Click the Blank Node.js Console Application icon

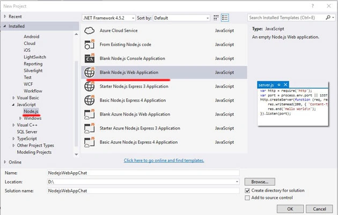(x=90, y=58)
